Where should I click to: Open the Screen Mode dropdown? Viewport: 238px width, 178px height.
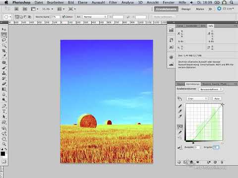coord(72,9)
